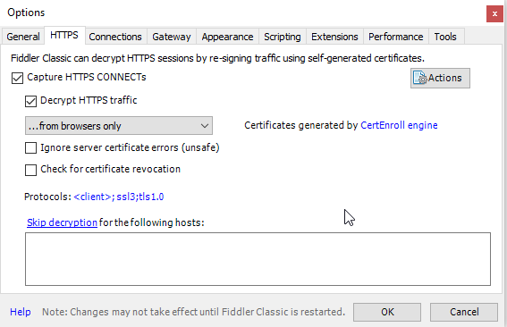Viewport: 507px width, 327px height.
Task: Switch to the General tab
Action: pos(23,37)
